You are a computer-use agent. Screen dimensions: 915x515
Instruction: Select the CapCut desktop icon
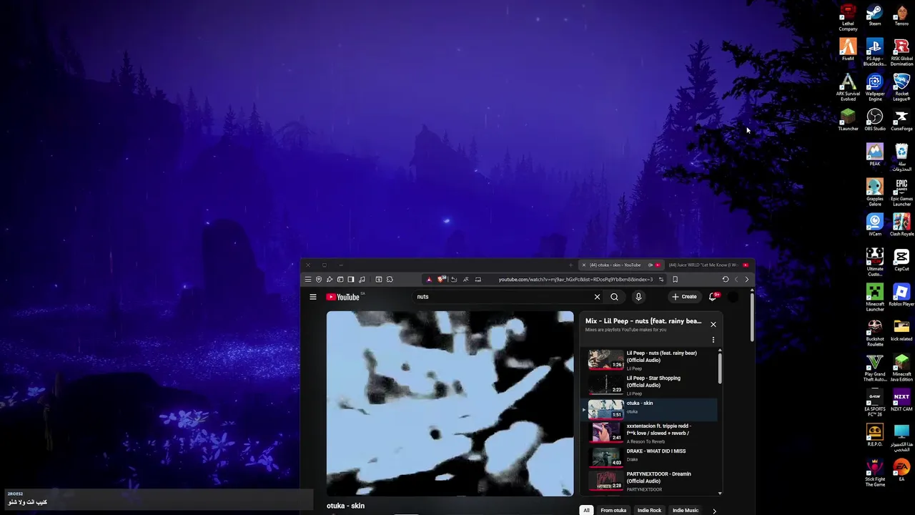[901, 260]
